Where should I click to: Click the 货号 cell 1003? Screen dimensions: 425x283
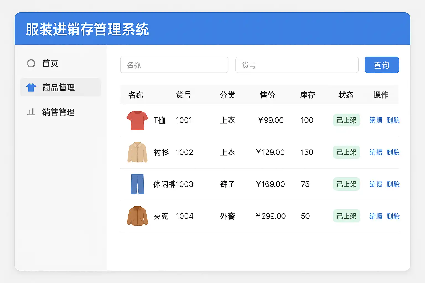point(185,184)
